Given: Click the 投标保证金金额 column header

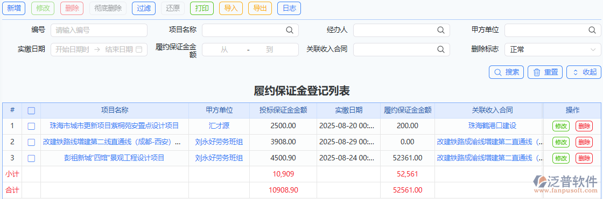Looking at the screenshot, I should tap(283, 110).
